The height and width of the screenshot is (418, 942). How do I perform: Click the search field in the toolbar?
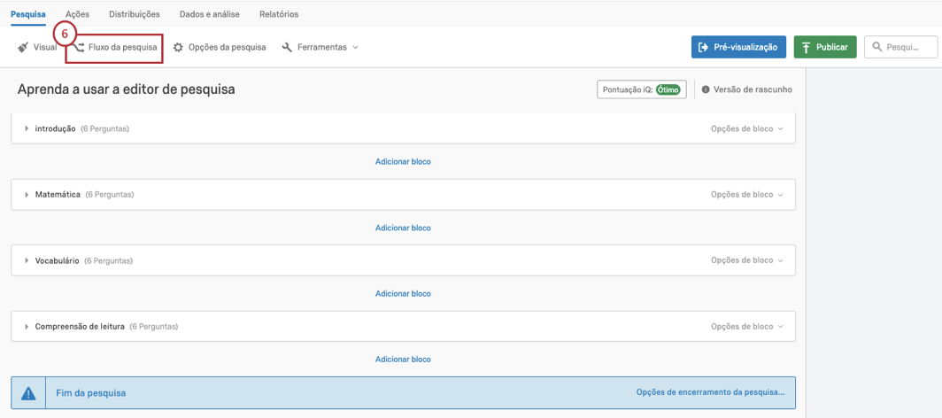pos(900,47)
